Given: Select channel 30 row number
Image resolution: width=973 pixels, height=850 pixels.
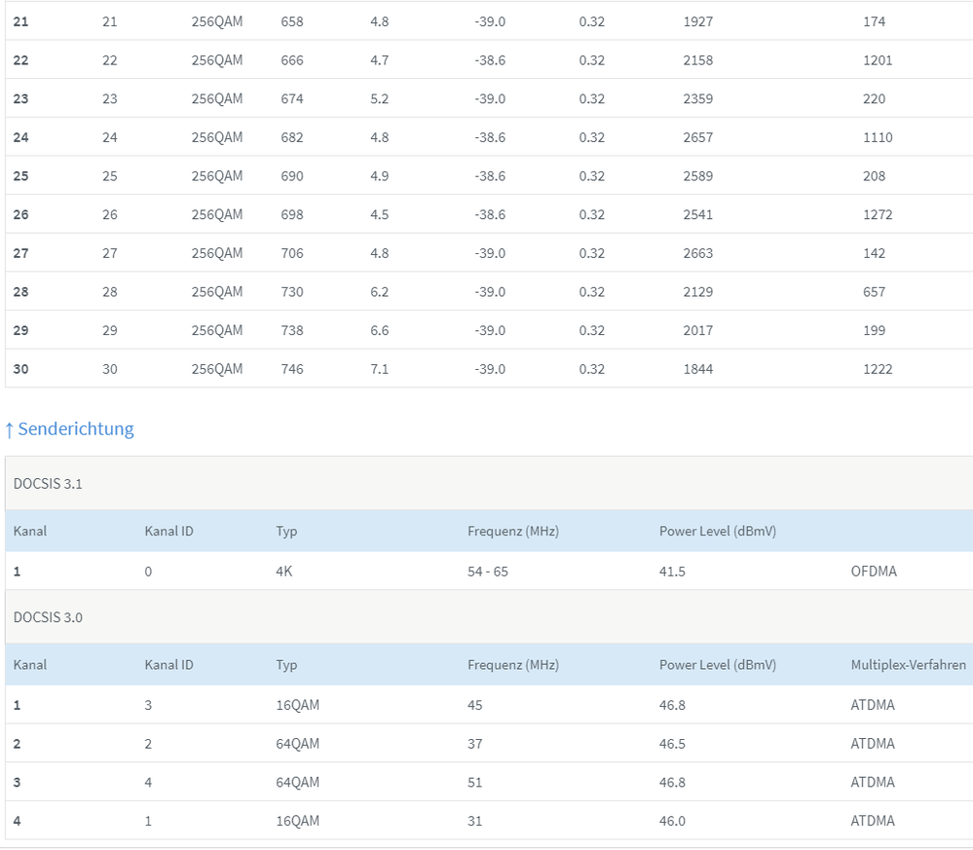Looking at the screenshot, I should 21,369.
